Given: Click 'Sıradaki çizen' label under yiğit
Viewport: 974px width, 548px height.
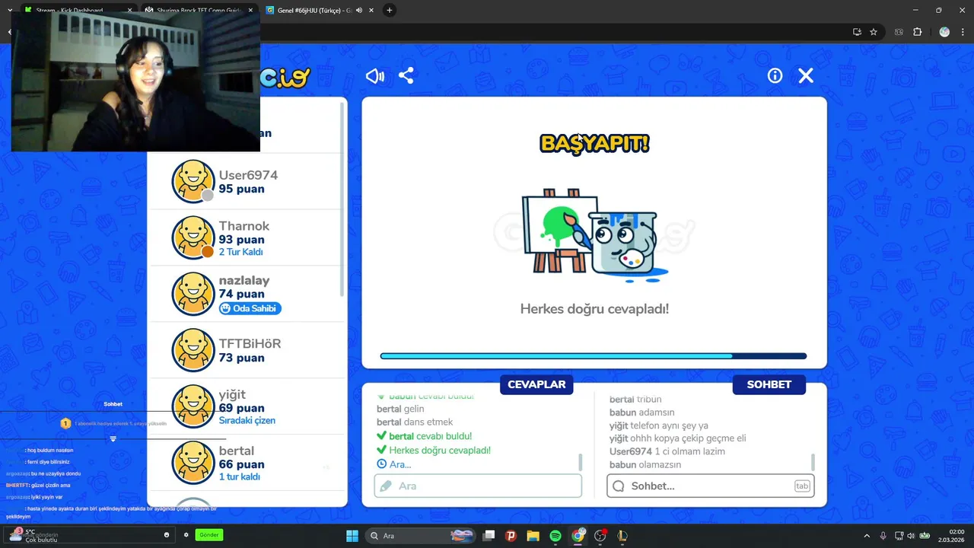Looking at the screenshot, I should click(247, 420).
